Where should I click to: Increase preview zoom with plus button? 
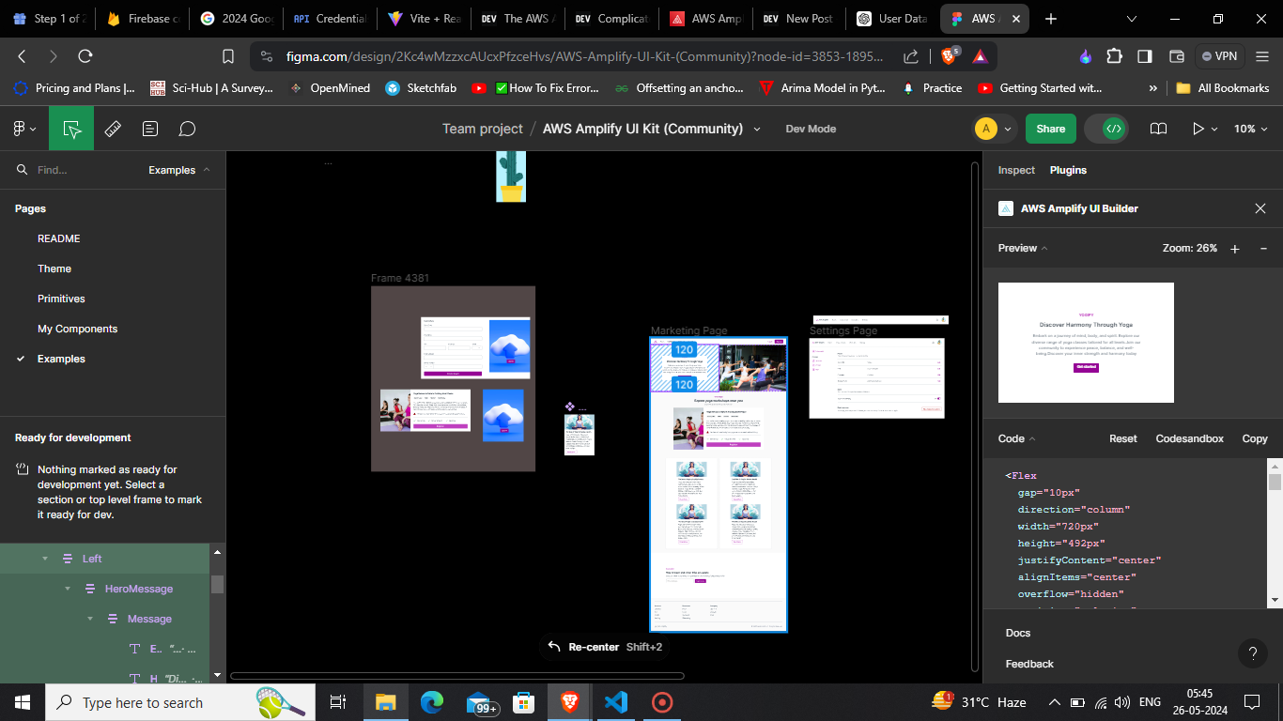click(x=1235, y=248)
